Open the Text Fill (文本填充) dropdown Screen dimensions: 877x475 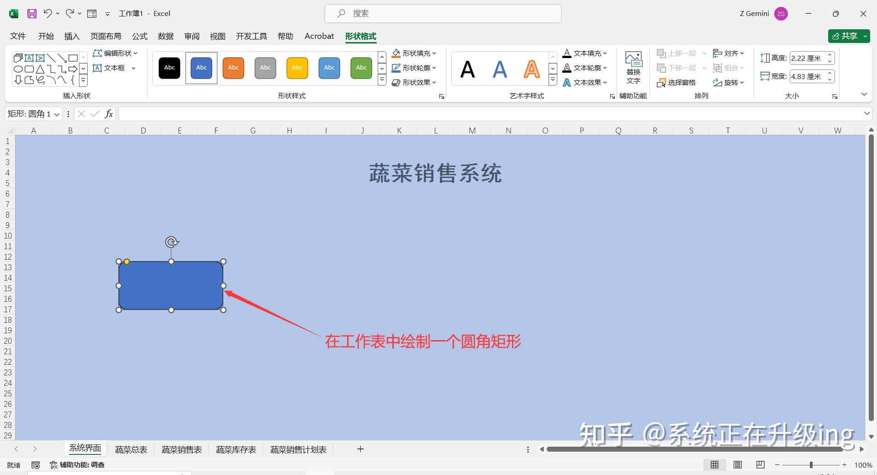click(585, 53)
